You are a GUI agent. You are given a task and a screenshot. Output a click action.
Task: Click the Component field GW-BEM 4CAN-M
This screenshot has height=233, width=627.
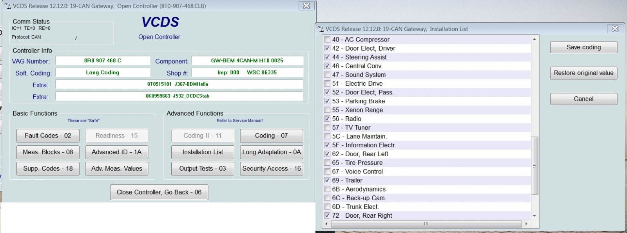pyautogui.click(x=247, y=61)
